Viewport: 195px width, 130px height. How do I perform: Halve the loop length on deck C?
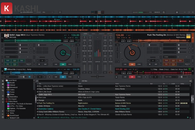tap(38, 60)
